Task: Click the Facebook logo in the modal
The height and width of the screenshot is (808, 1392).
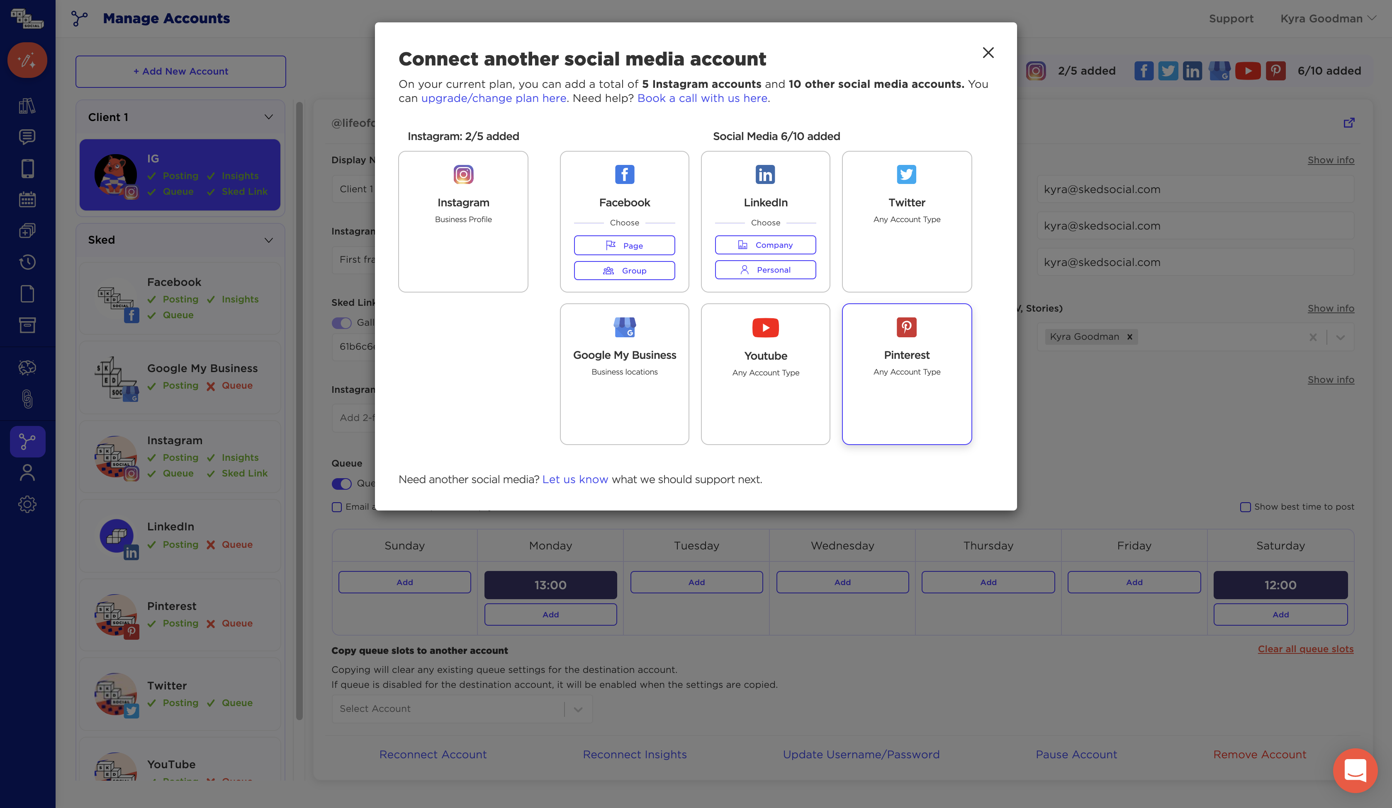Action: pos(624,174)
